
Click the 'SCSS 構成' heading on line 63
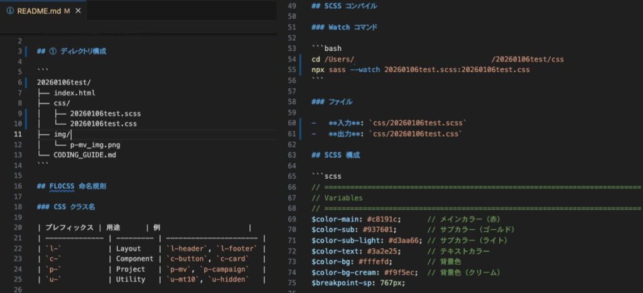click(x=336, y=155)
